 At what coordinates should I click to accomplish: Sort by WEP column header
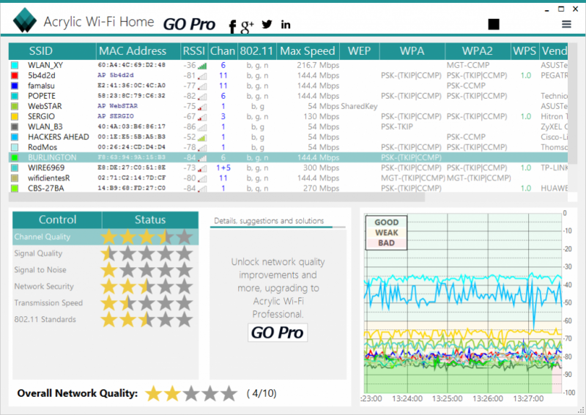pos(359,51)
